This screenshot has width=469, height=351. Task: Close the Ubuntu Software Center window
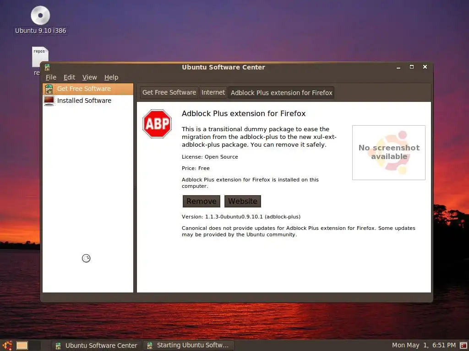[x=425, y=67]
